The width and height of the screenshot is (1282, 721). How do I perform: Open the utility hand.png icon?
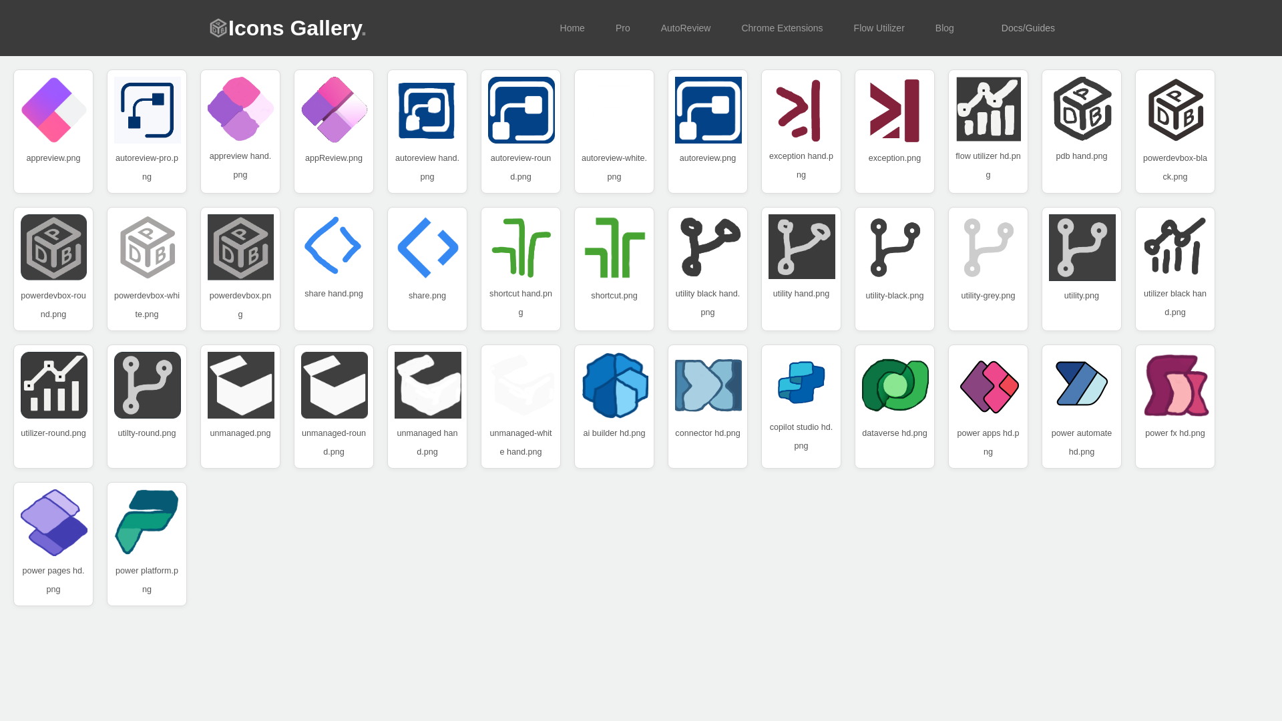tap(801, 246)
